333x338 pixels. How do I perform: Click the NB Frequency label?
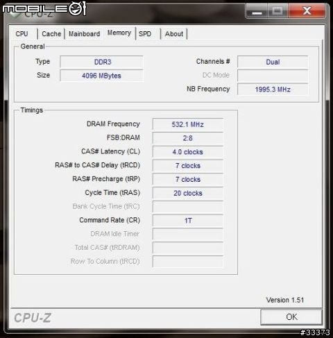click(208, 89)
